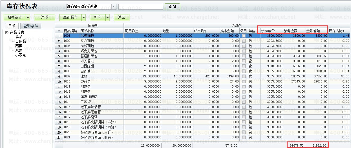The image size is (351, 148).
Task: Click the 参考单价 column header
Action: pyautogui.click(x=268, y=31)
